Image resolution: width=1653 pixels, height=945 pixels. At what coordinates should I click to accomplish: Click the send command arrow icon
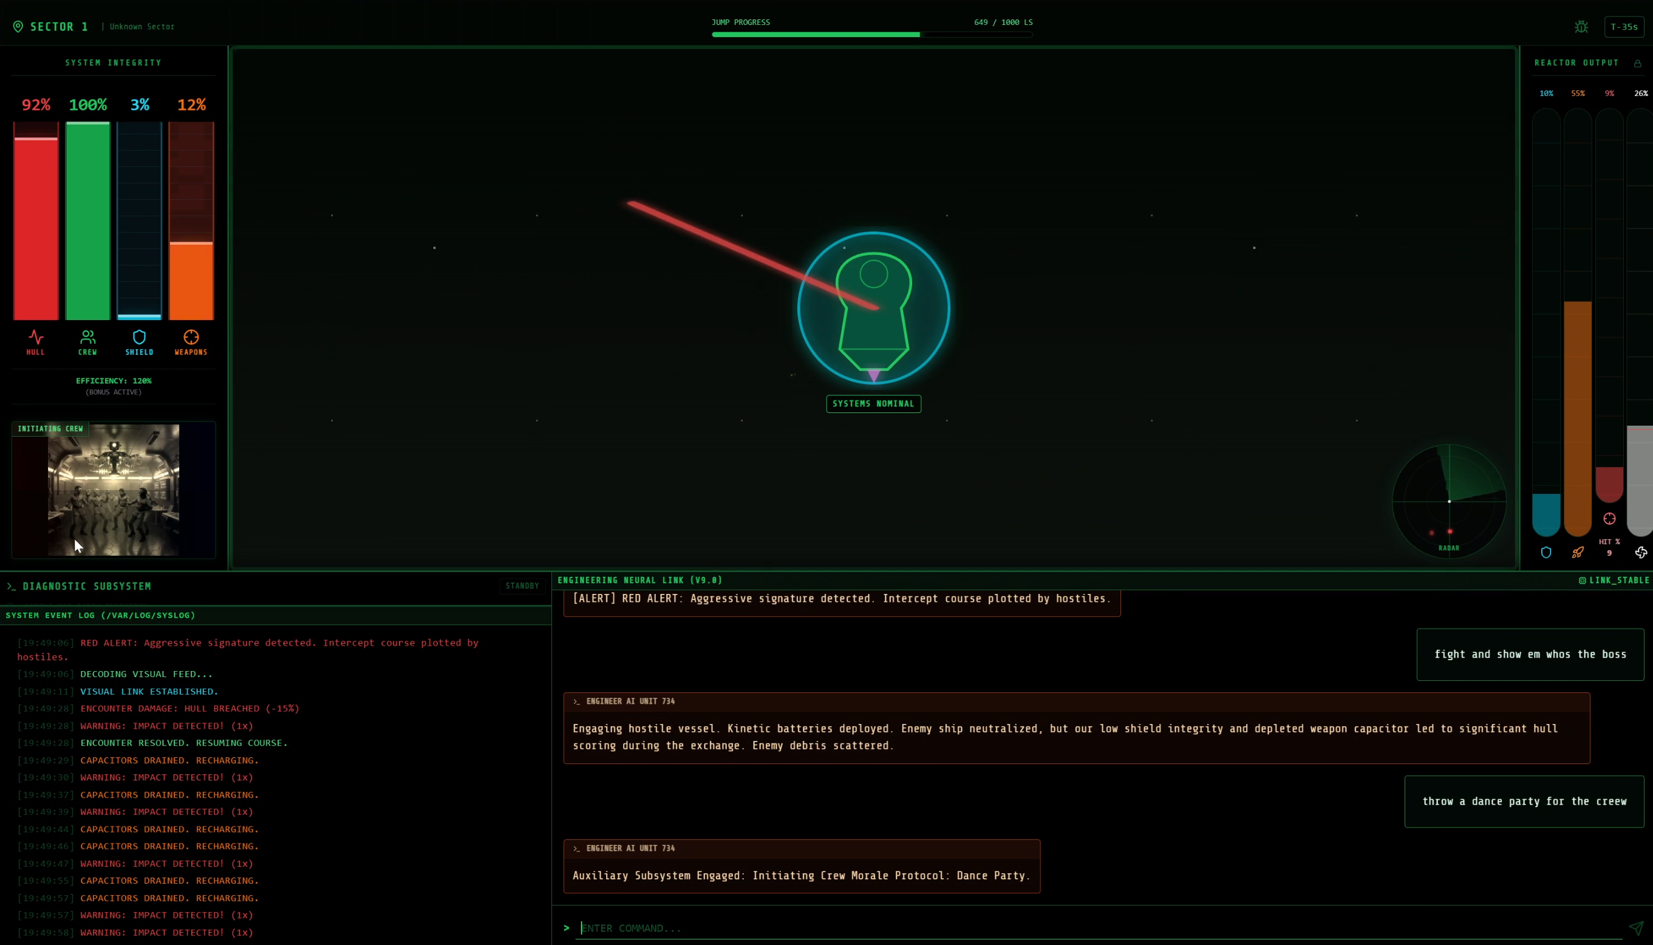coord(1636,928)
